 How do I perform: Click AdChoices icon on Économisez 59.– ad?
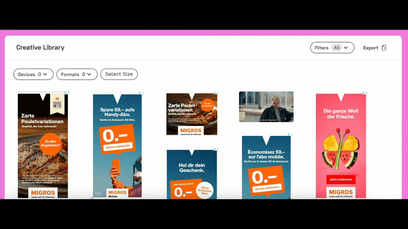(290, 134)
